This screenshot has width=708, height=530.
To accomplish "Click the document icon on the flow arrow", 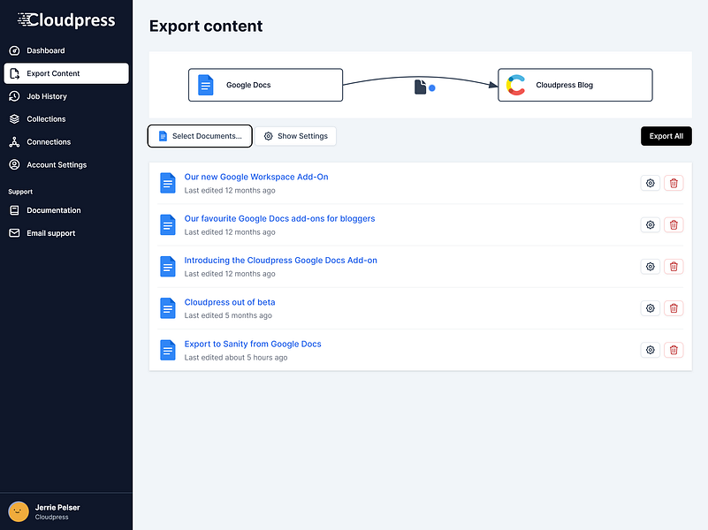I will coord(421,87).
